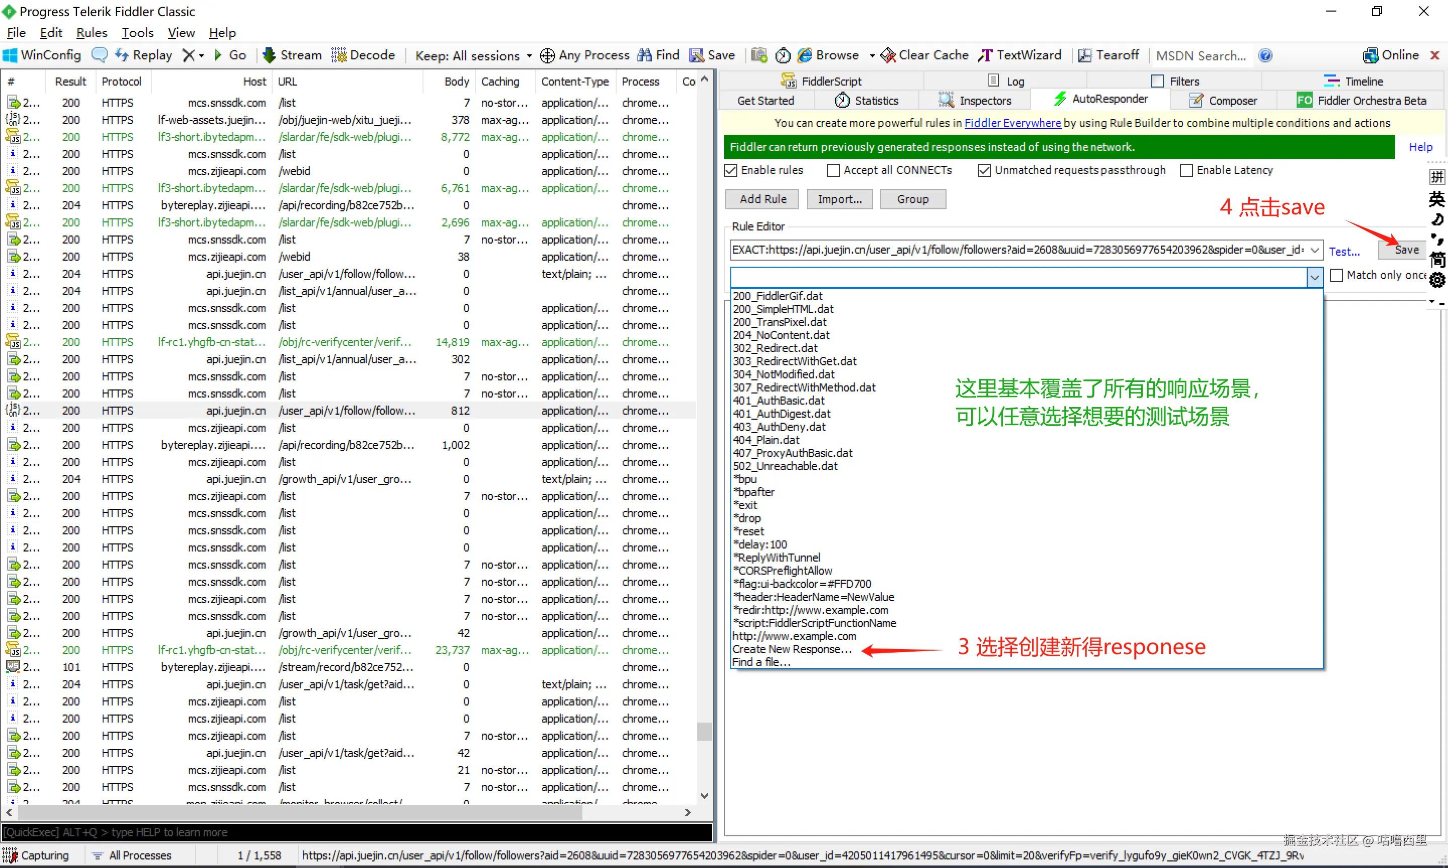Screen dimensions: 1448x868
Task: Open the response action combo box arrow
Action: (1314, 277)
